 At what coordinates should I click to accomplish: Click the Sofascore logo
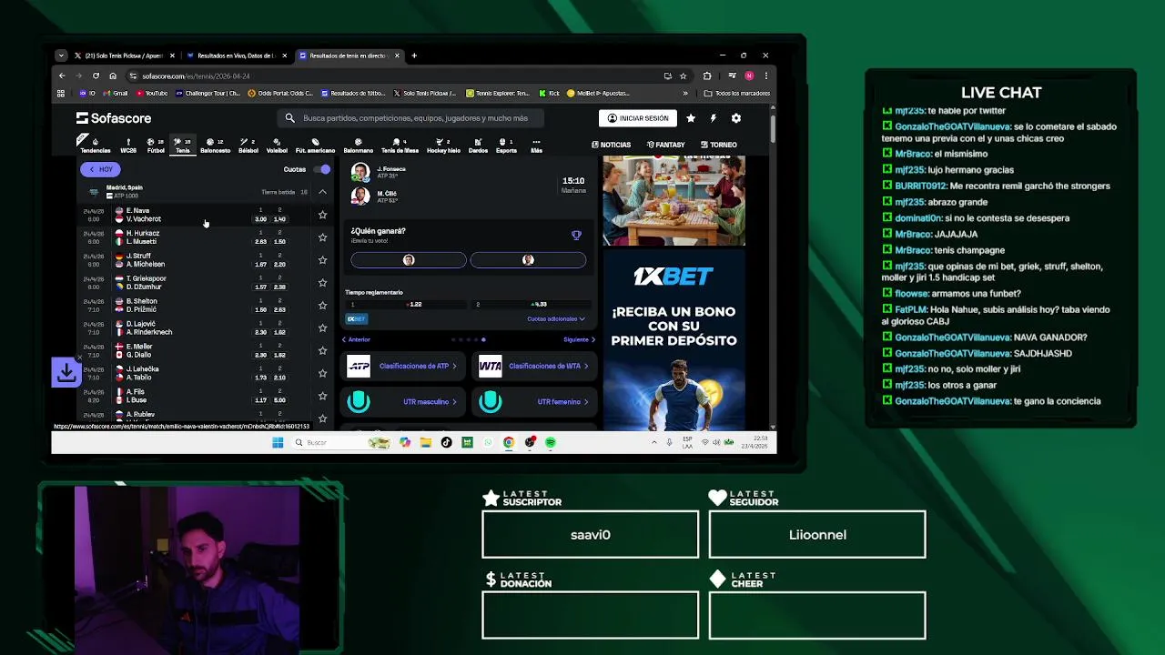pos(114,118)
